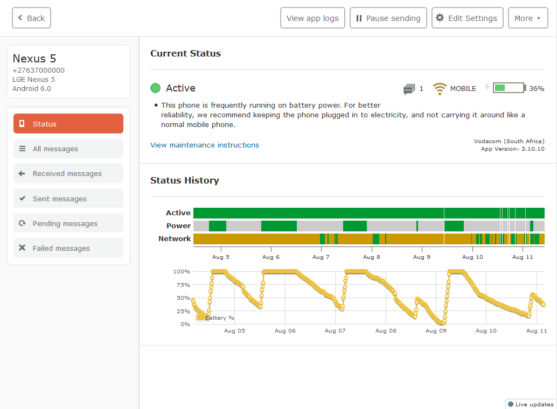Click the battery level indicator
Viewport: 557px width, 409px height.
click(510, 88)
